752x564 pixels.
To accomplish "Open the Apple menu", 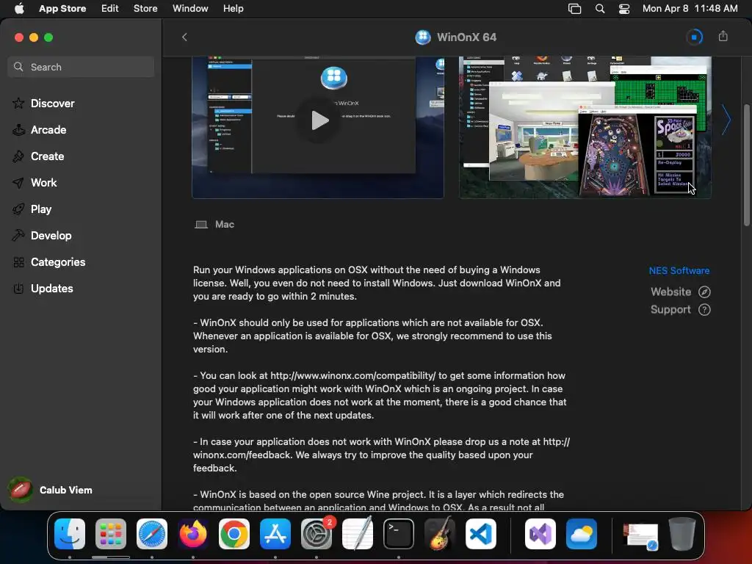I will click(19, 8).
